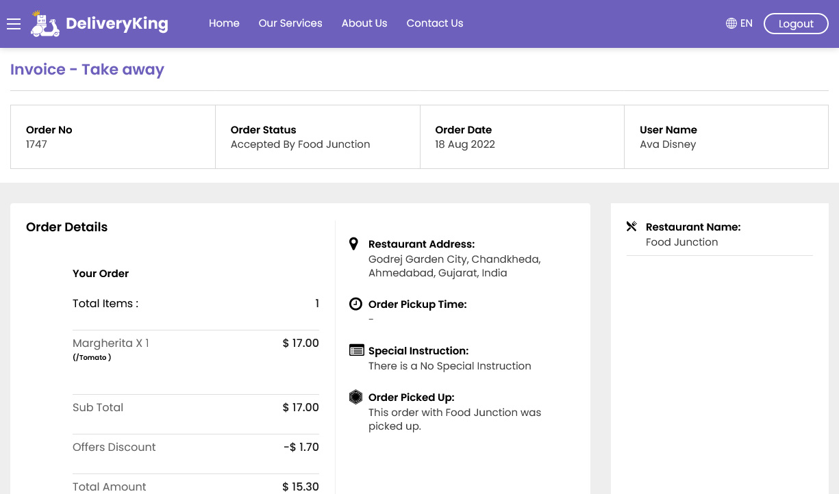Click the Sub Total label
839x494 pixels.
[98, 408]
